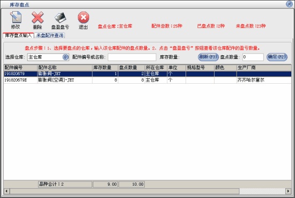
Task: Click the 颜色 column header
Action: coord(225,68)
